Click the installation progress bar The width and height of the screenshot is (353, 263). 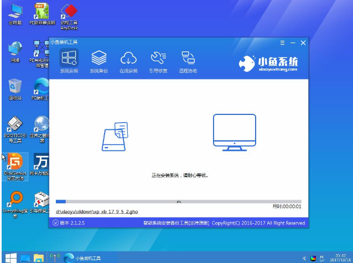click(178, 202)
